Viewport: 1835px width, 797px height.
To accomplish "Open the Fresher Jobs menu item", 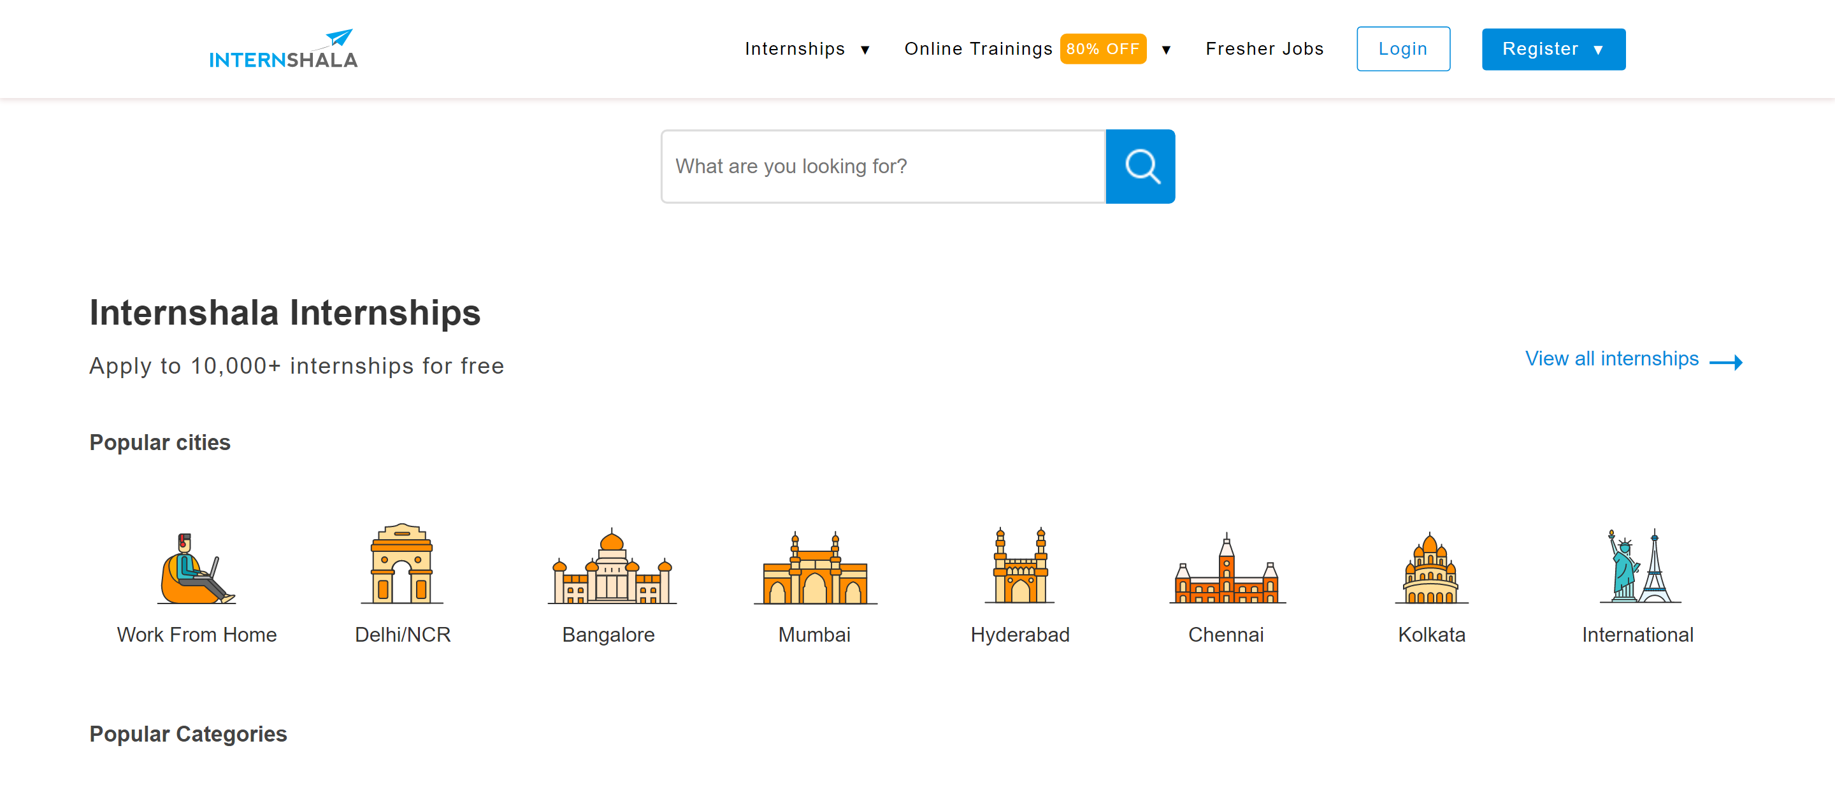I will pyautogui.click(x=1263, y=49).
